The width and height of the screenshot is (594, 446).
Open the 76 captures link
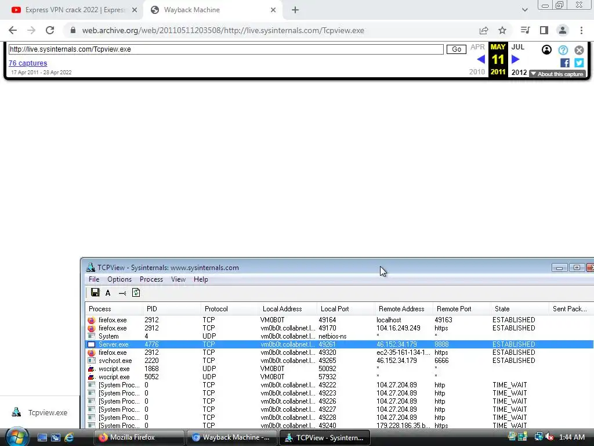point(28,63)
